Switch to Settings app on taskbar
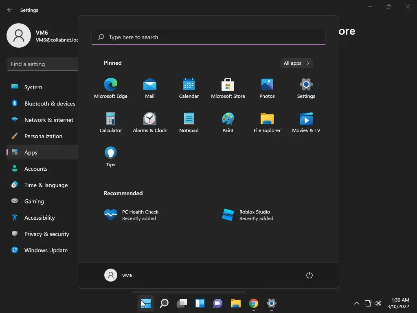The image size is (417, 313). tap(272, 303)
